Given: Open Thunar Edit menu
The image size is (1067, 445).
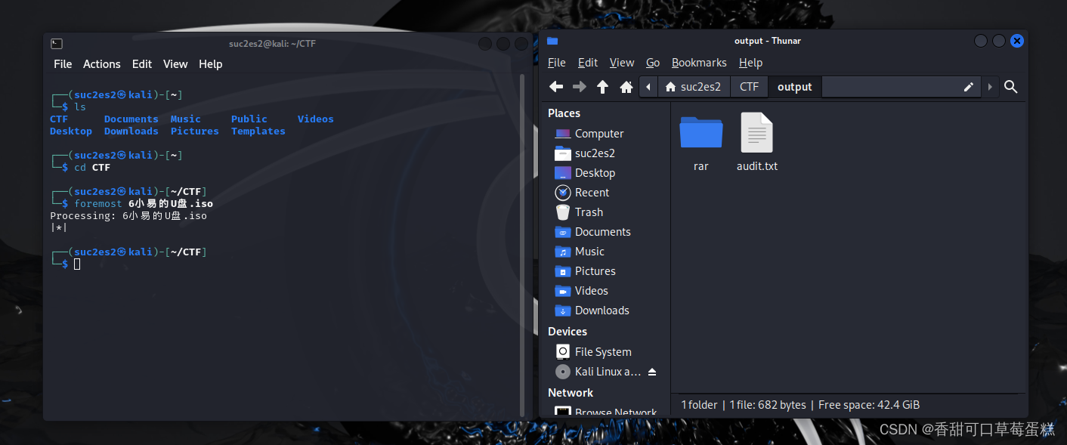Looking at the screenshot, I should tap(588, 63).
